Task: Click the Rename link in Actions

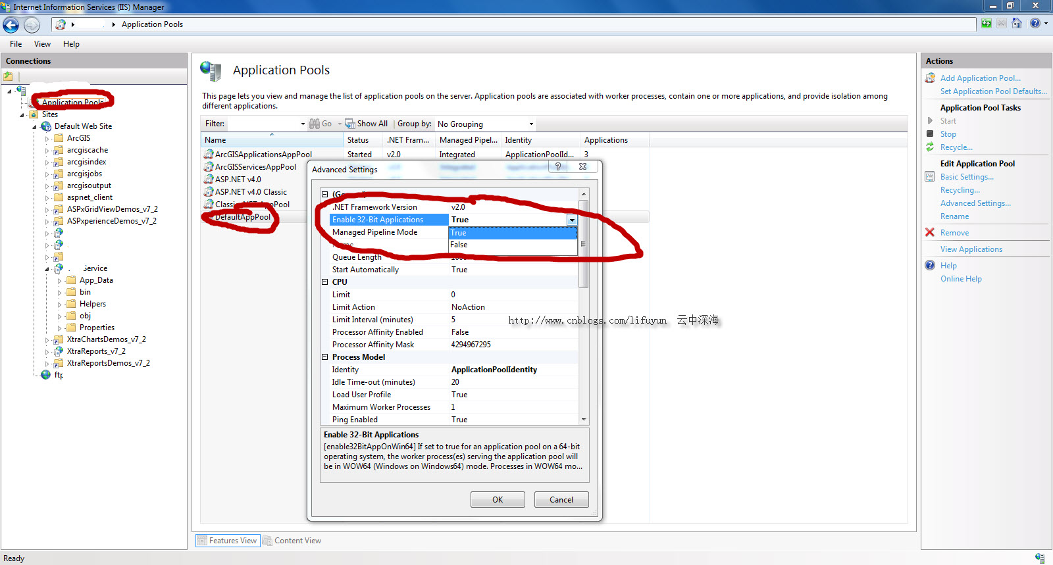Action: (954, 216)
